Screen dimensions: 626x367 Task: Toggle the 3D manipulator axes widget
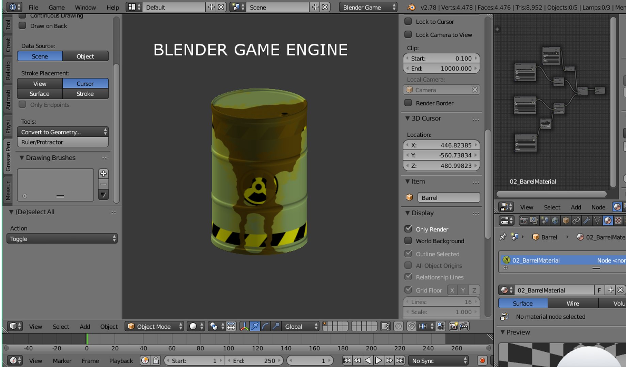point(244,327)
